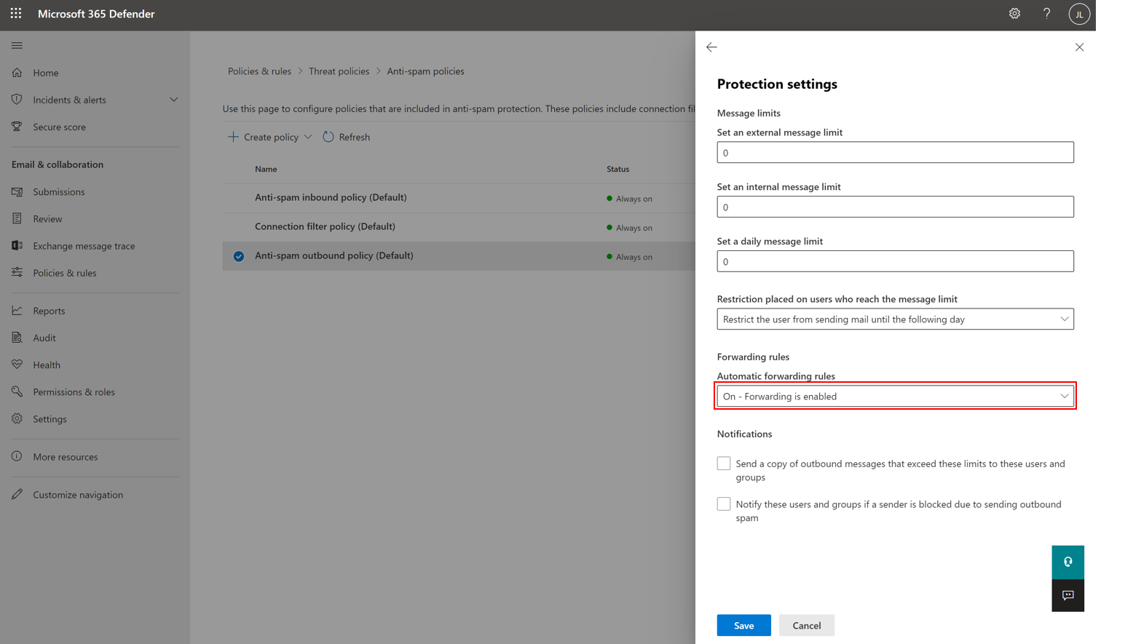Go back via the Threat policies breadcrumb

pyautogui.click(x=339, y=71)
